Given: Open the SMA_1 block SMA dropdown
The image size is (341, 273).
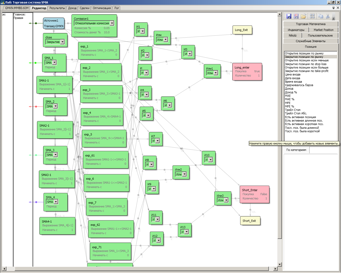Looking at the screenshot, I should point(54,62).
